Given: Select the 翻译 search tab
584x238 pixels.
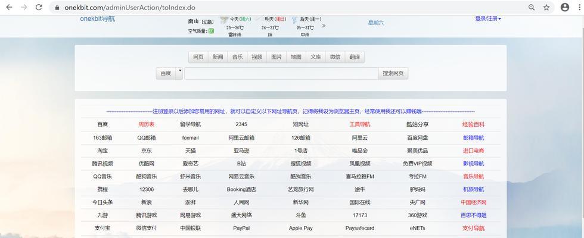Looking at the screenshot, I should 355,57.
